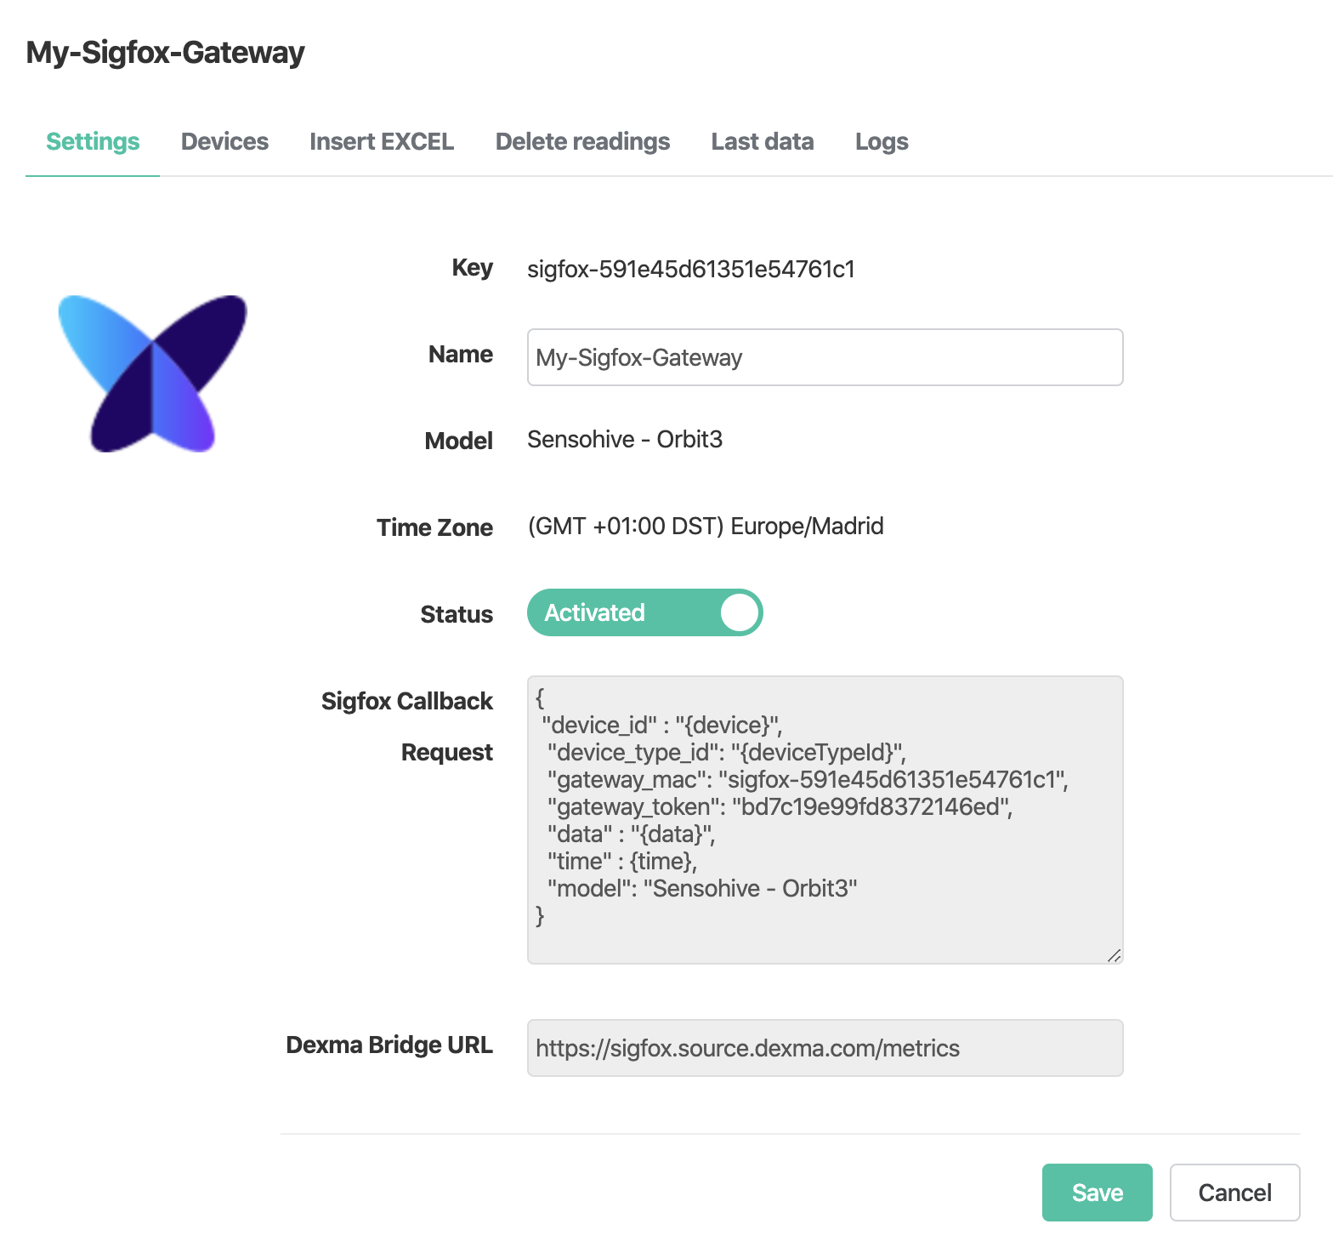
Task: Open the Last data tab
Action: tap(763, 141)
